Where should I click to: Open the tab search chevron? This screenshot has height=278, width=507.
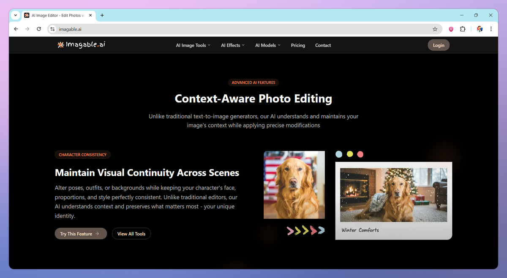15,15
